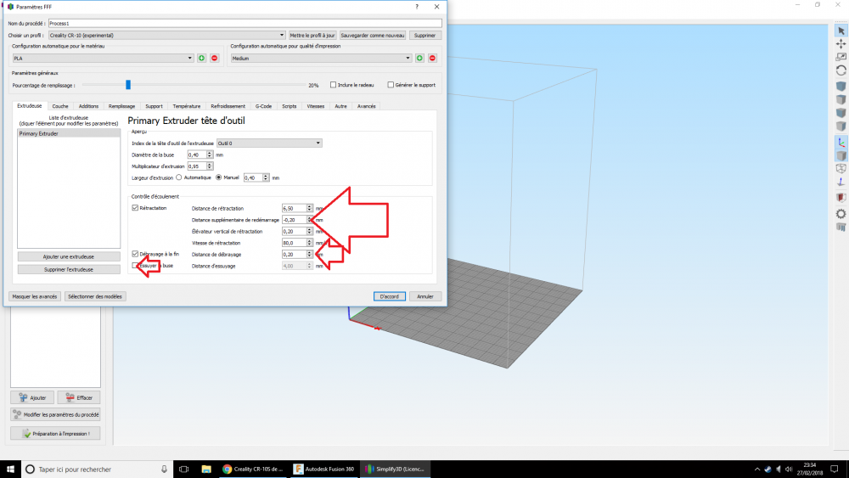The height and width of the screenshot is (478, 849).
Task: Add a new material configuration with green plus
Action: [x=201, y=58]
